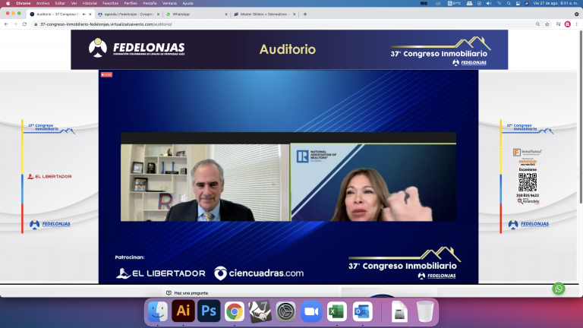This screenshot has width=583, height=328.
Task: Switch to the agenda | Fedelonjas tab
Action: [x=128, y=14]
